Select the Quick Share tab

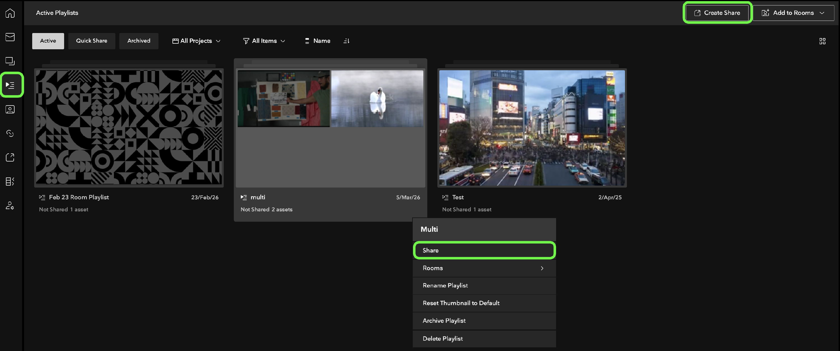92,41
